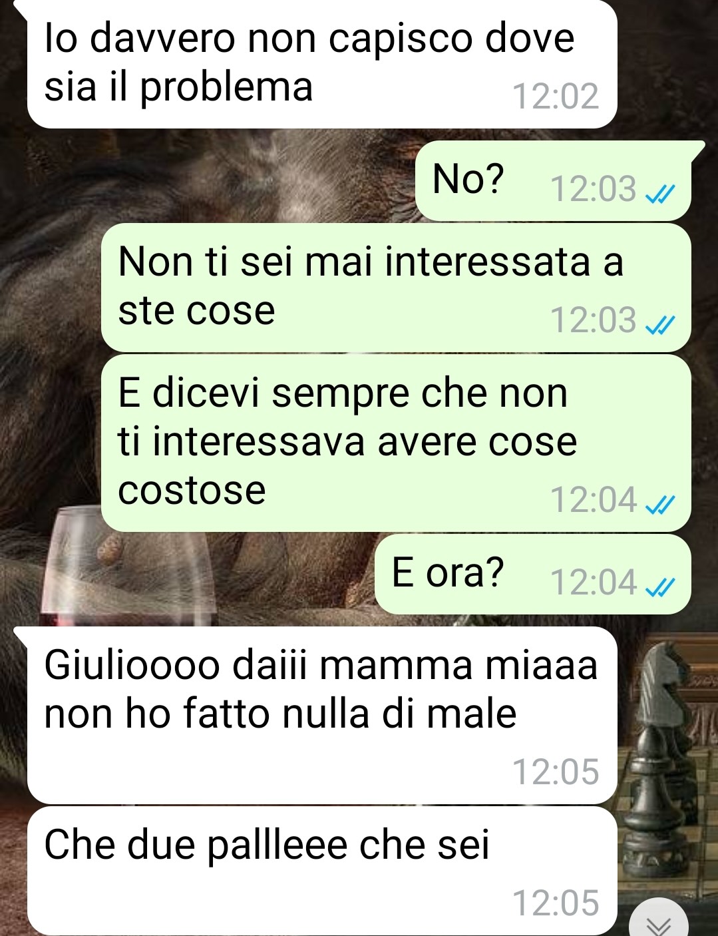Image resolution: width=718 pixels, height=936 pixels.
Task: Tap the 12:02 timestamp on first message
Action: pyautogui.click(x=556, y=97)
